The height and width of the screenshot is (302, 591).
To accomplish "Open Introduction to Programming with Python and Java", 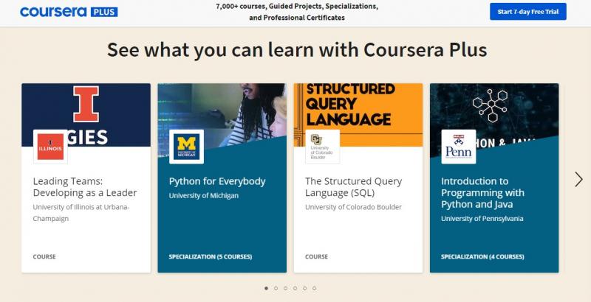I will pos(482,193).
